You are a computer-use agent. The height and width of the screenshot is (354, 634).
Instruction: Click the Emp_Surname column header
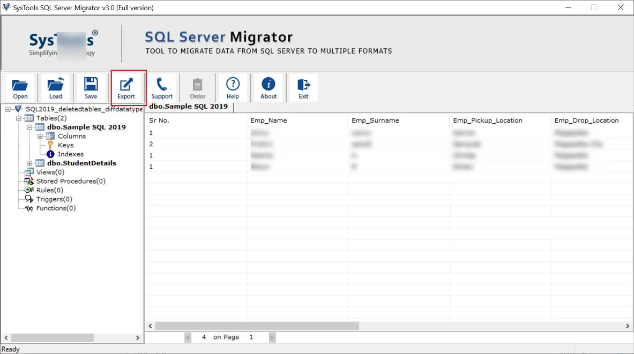(399, 120)
